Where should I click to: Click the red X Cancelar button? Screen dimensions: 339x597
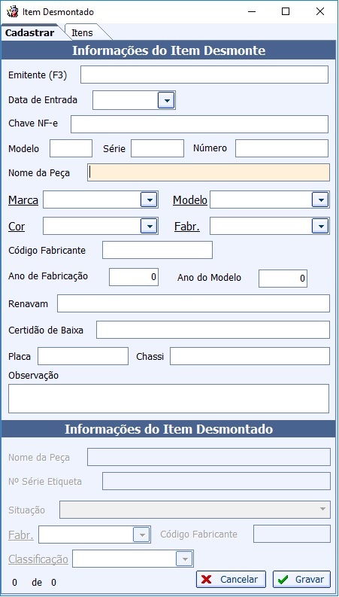pyautogui.click(x=231, y=580)
